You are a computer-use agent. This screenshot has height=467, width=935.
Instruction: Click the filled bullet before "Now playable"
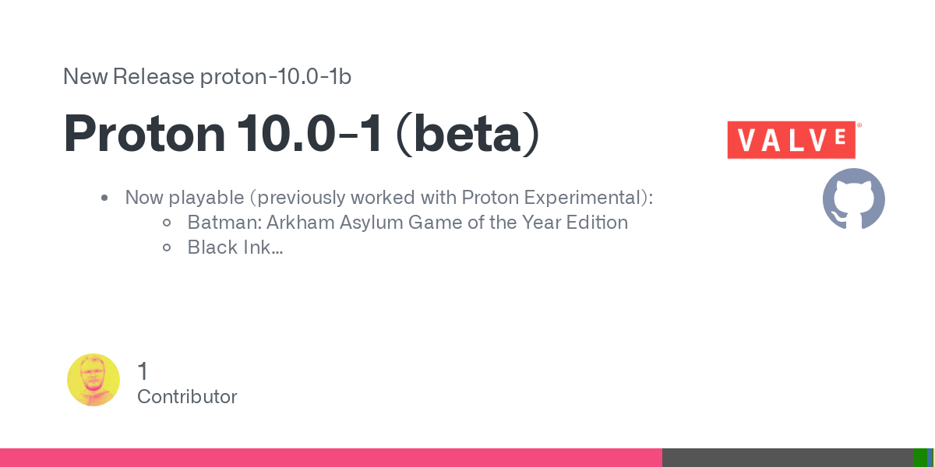[104, 198]
